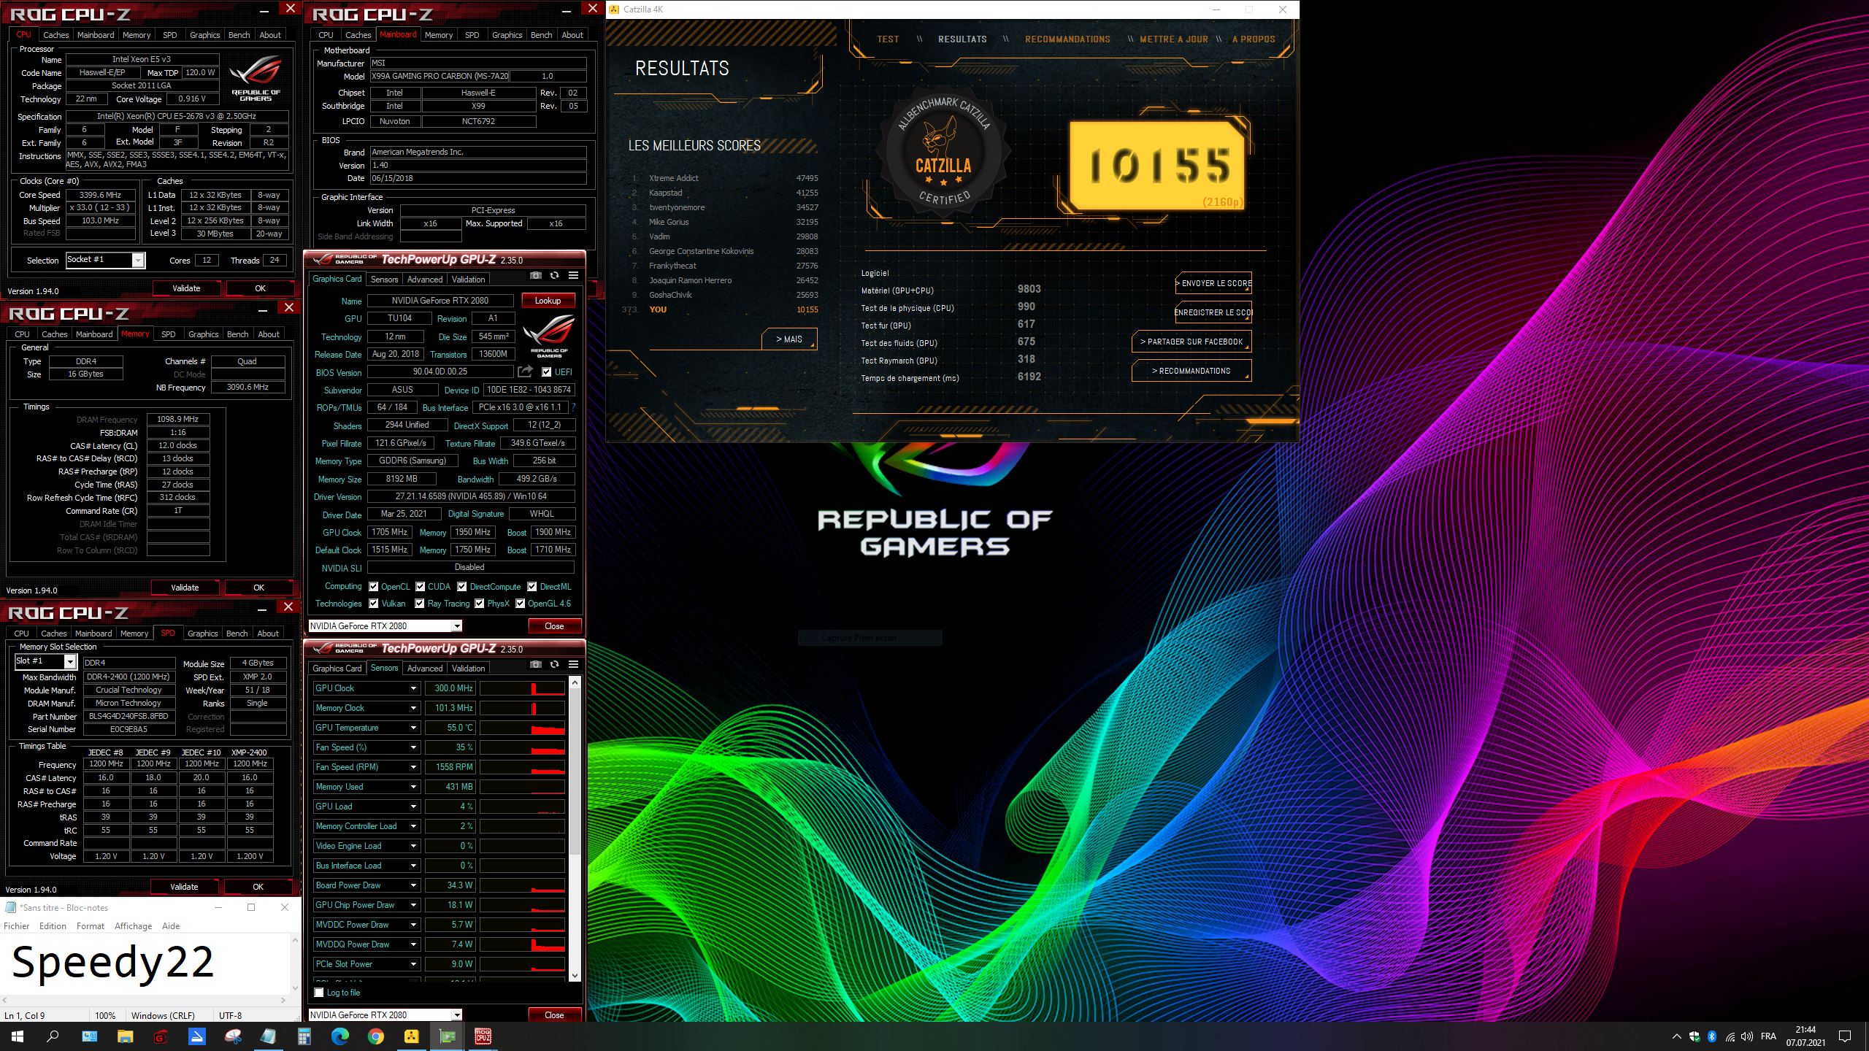Open the Windows Start menu
The height and width of the screenshot is (1051, 1869).
click(18, 1036)
